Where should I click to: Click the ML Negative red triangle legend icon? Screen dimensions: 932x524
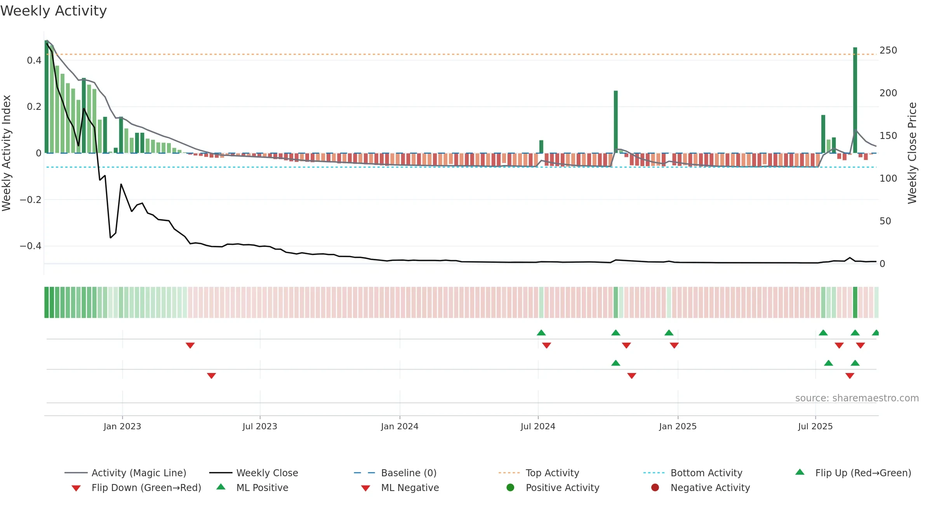365,488
